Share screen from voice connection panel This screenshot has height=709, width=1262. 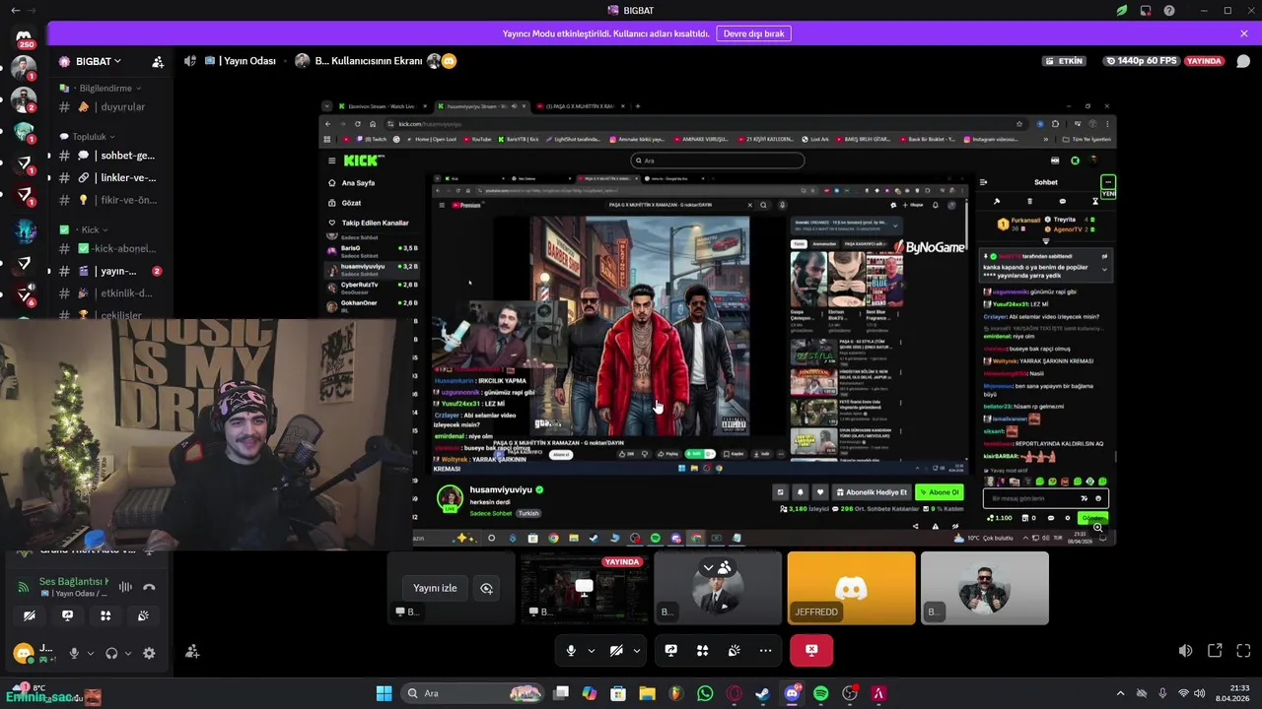click(67, 615)
